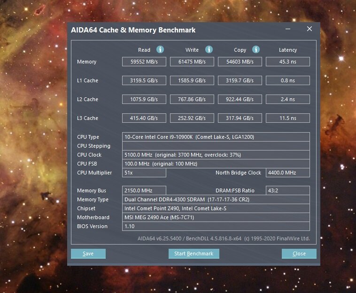The height and width of the screenshot is (293, 356).
Task: Click the AIDA64 v6.25.5400 version text
Action: 159,238
